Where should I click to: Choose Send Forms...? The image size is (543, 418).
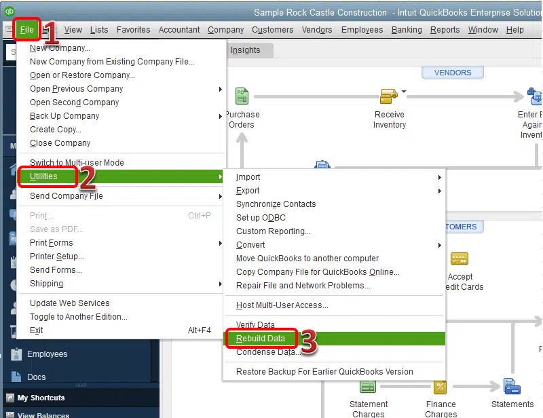121,270
